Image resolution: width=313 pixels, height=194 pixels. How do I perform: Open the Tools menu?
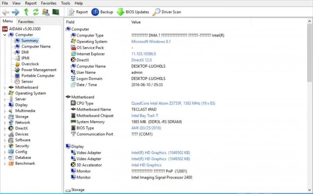(x=65, y=3)
